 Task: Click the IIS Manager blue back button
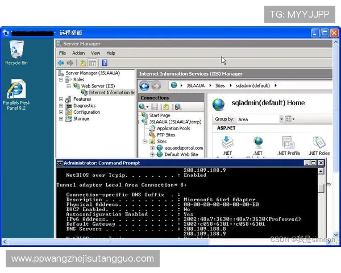coord(144,86)
